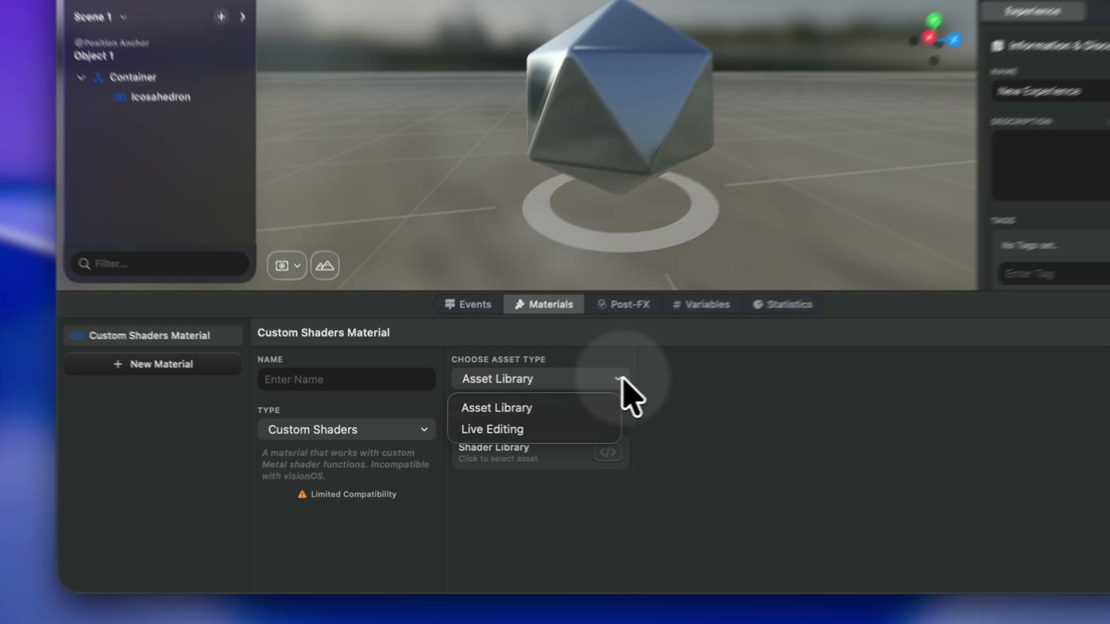
Task: Click the Limited Compatibility warning icon
Action: [302, 495]
